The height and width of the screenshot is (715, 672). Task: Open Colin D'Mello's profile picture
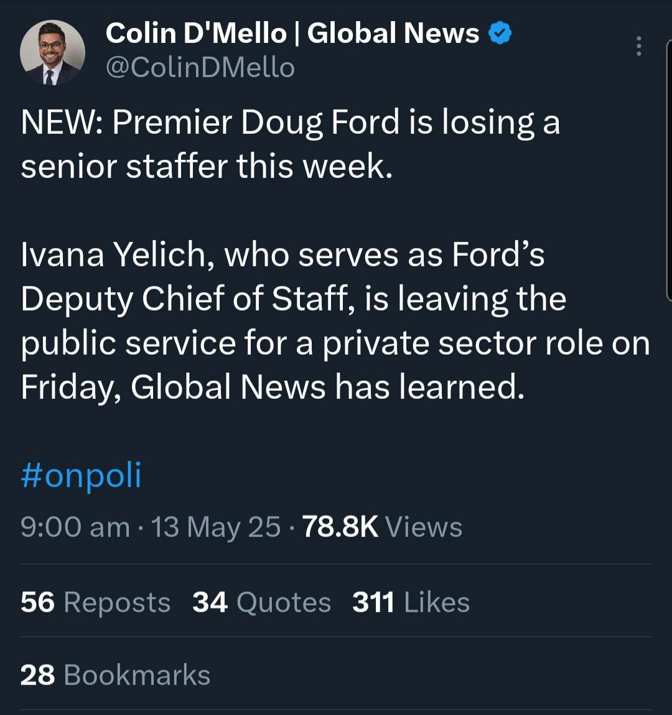tap(52, 52)
